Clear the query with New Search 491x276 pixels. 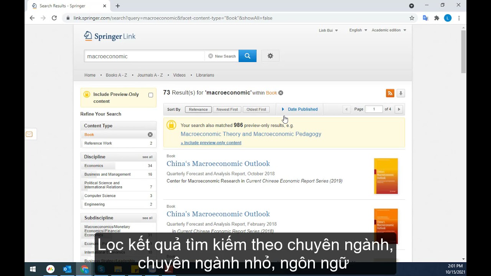click(x=222, y=56)
